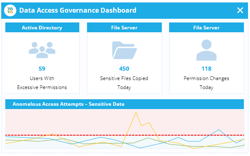Click the yellow line's highest peak
The height and width of the screenshot is (156, 250).
pyautogui.click(x=136, y=113)
